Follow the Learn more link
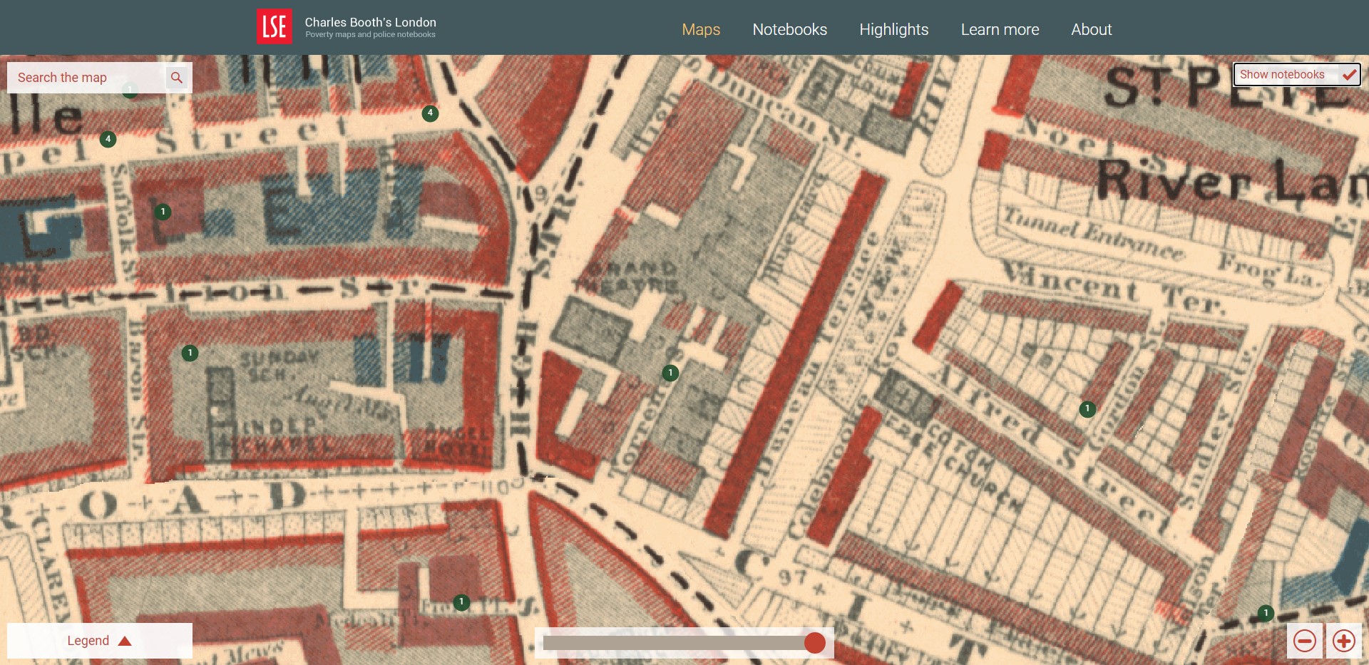Viewport: 1369px width, 665px height. pos(1000,29)
